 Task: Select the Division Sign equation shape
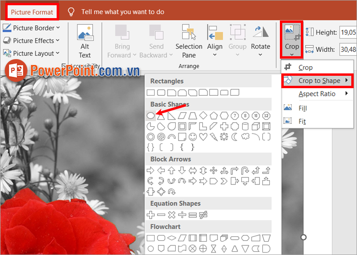(x=182, y=214)
